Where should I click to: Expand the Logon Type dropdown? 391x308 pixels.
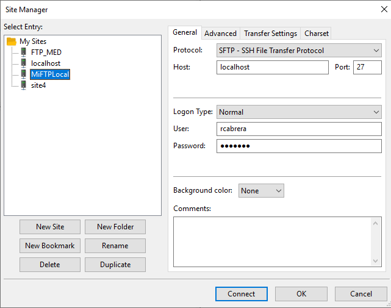coord(299,112)
